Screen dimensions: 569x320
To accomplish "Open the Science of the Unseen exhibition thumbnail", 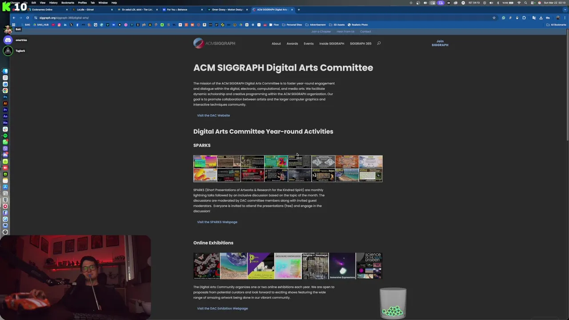I will click(x=369, y=266).
